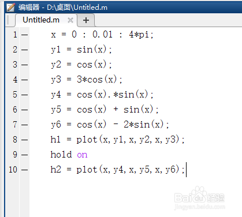The image size is (242, 217).
Task: Click the title bar text 'D:\桌面\Untitled.m'
Action: pyautogui.click(x=77, y=8)
